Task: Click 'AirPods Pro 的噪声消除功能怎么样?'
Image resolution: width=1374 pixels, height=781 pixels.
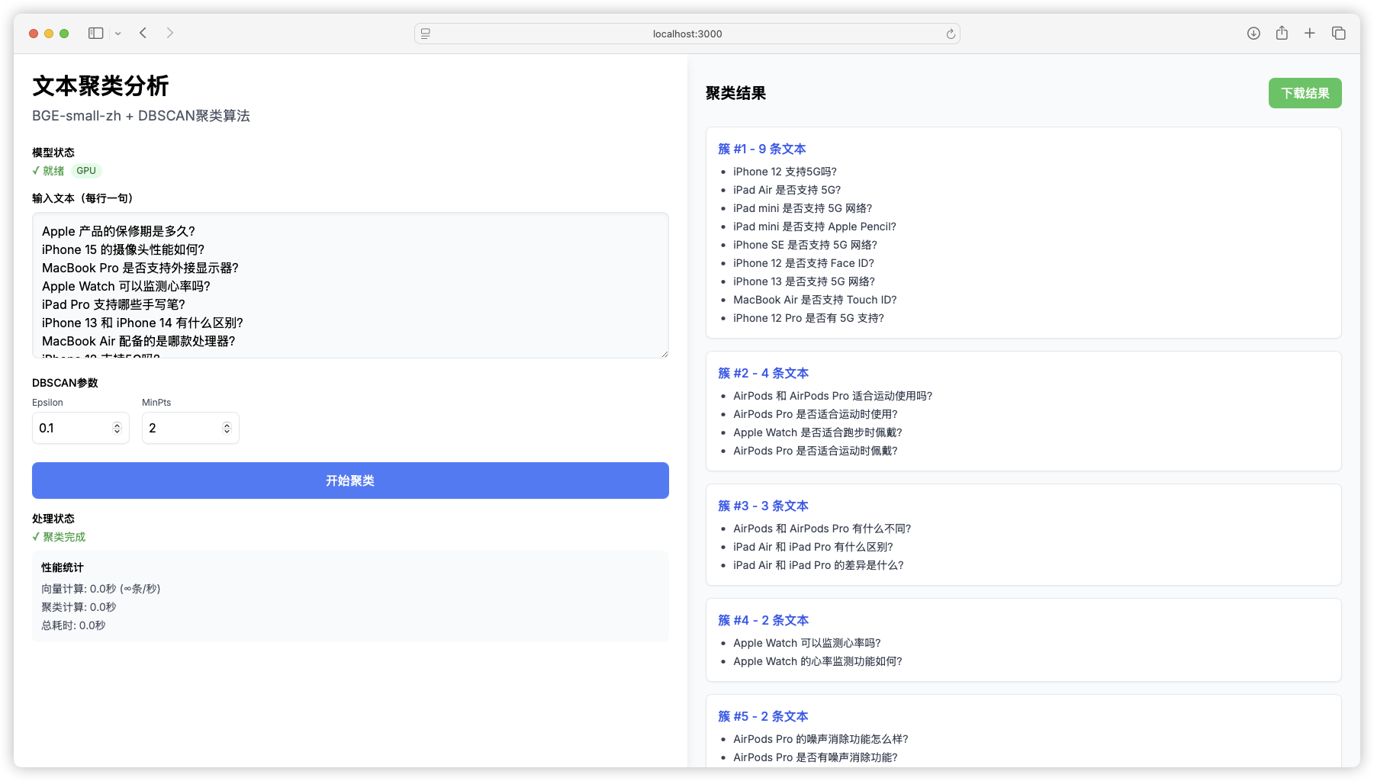Action: (x=820, y=739)
